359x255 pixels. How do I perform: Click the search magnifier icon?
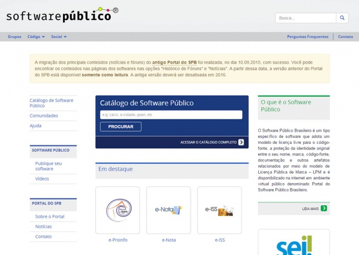(343, 18)
